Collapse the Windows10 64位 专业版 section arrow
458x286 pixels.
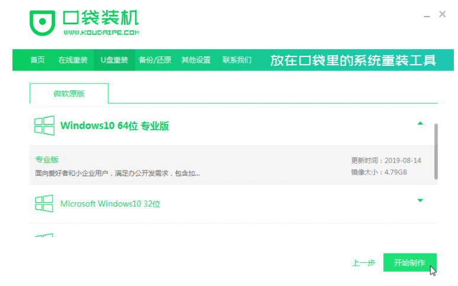coord(420,123)
